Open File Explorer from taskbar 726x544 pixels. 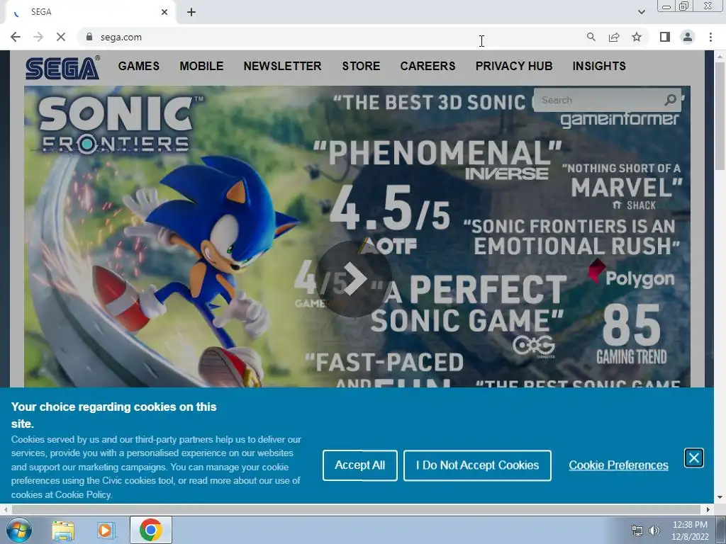click(x=63, y=530)
